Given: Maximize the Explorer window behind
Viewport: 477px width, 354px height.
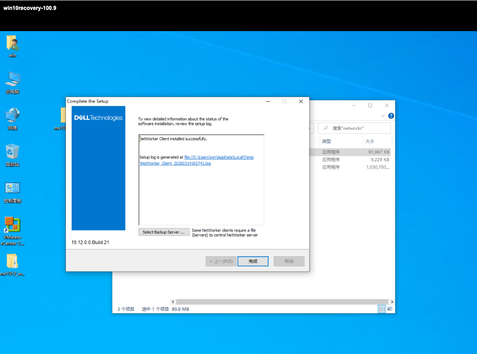Looking at the screenshot, I should pos(370,105).
